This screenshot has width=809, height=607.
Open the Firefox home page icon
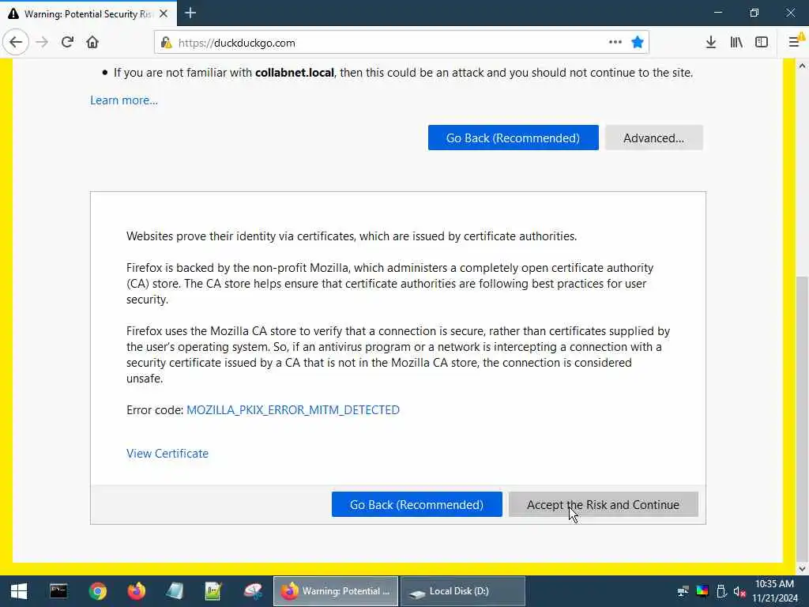pyautogui.click(x=92, y=43)
